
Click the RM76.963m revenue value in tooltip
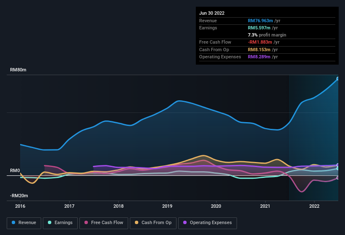point(260,21)
